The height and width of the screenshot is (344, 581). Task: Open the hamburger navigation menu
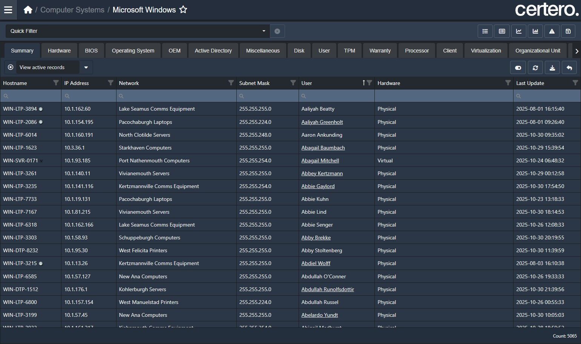tap(8, 10)
